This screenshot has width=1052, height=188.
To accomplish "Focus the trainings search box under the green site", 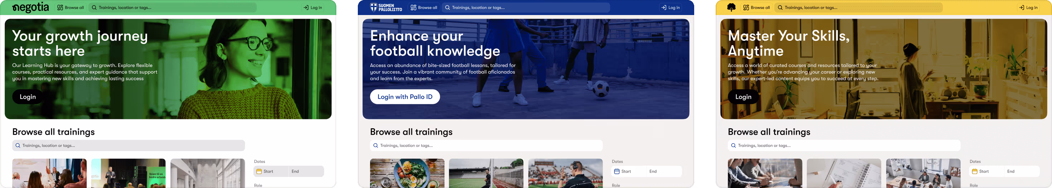I will pyautogui.click(x=129, y=145).
